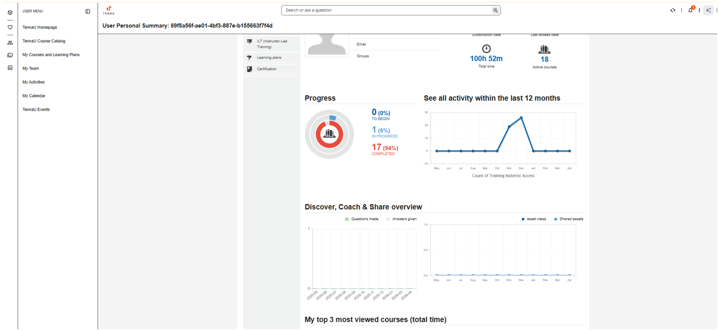
Task: Open the dashboard report icon in left rail
Action: (x=10, y=68)
